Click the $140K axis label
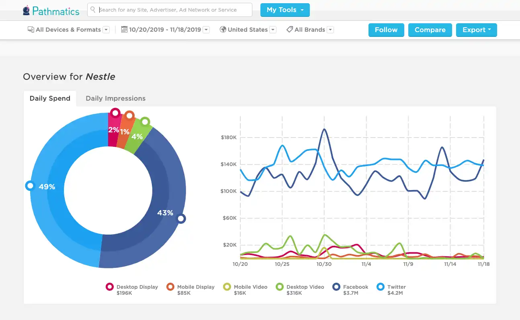The image size is (520, 320). 229,164
